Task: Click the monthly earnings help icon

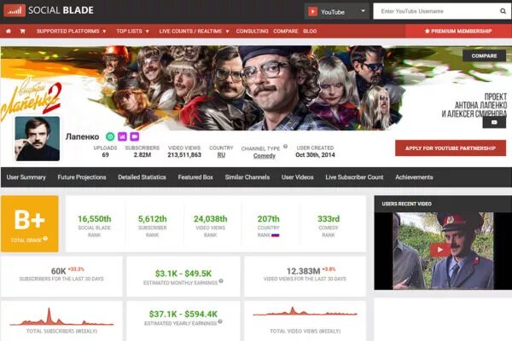Action: coord(221,281)
